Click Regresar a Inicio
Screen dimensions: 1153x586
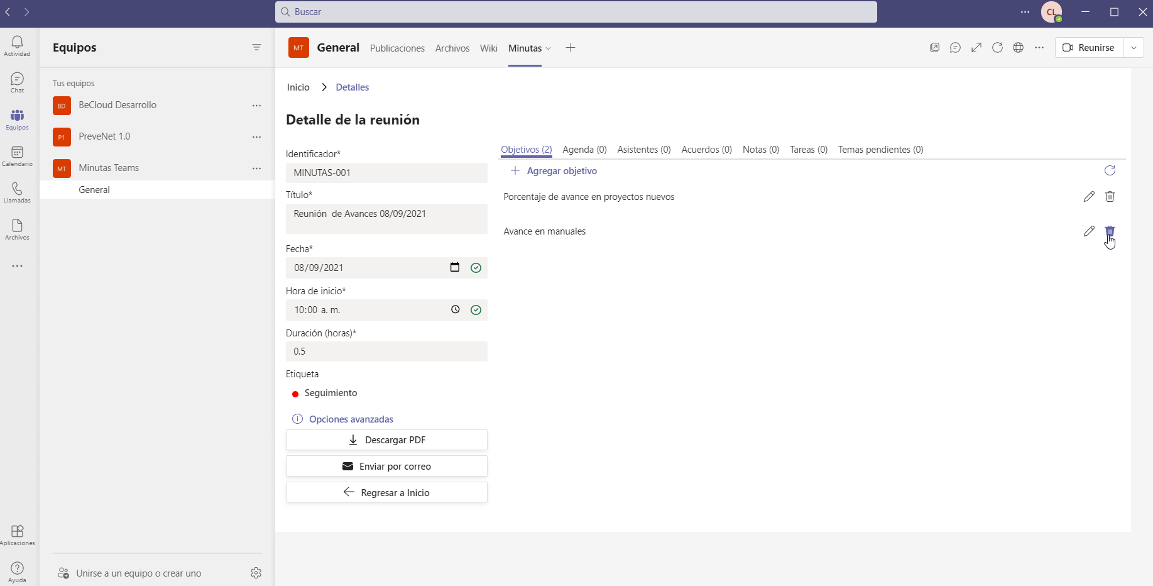click(386, 492)
